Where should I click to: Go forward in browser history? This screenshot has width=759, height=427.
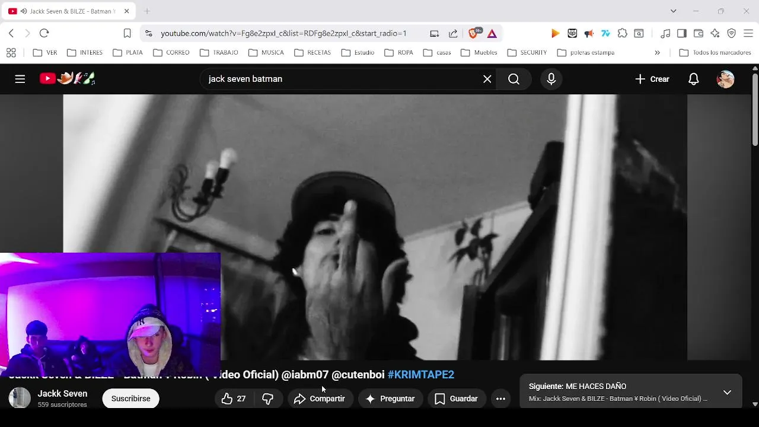pyautogui.click(x=27, y=33)
